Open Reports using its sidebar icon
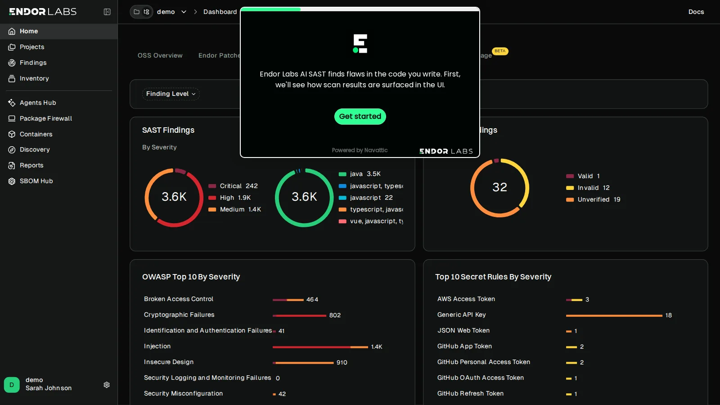The height and width of the screenshot is (405, 720). pyautogui.click(x=12, y=166)
